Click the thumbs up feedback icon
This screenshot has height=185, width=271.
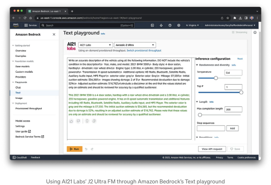click(71, 121)
